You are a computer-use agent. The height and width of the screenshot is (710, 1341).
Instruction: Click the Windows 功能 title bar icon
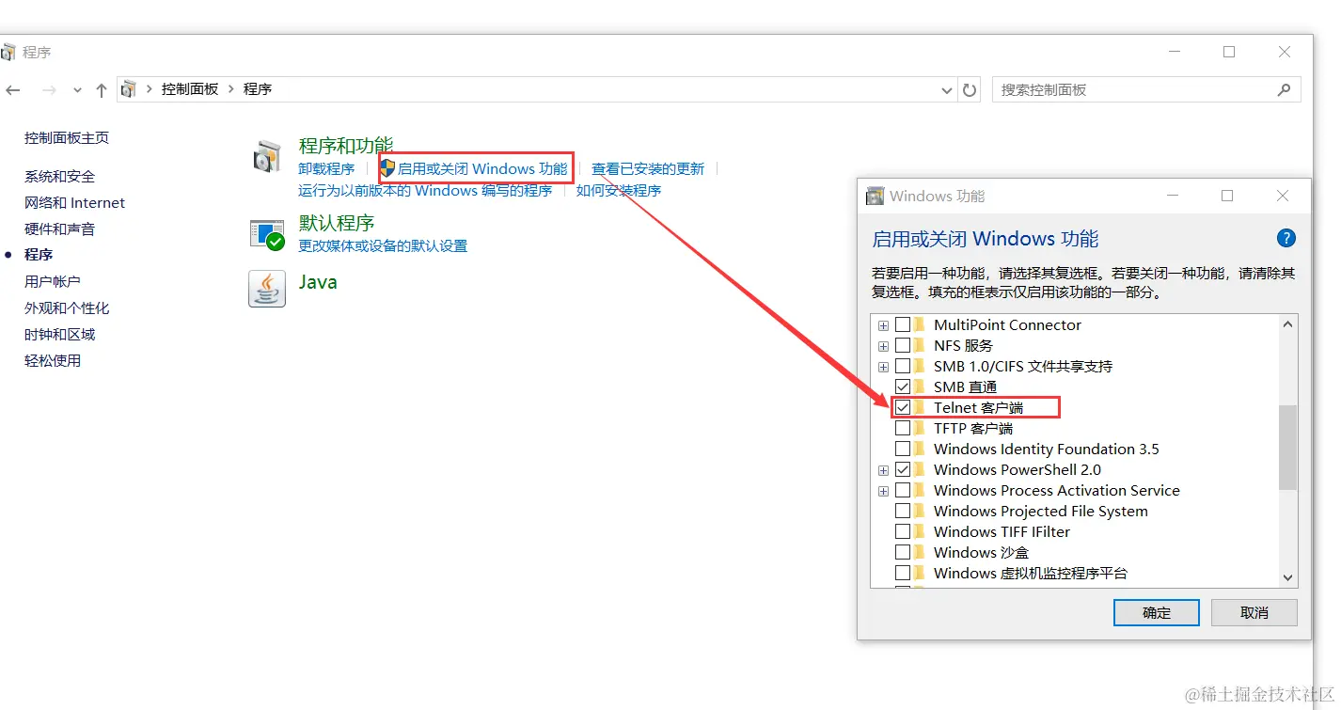(x=875, y=196)
